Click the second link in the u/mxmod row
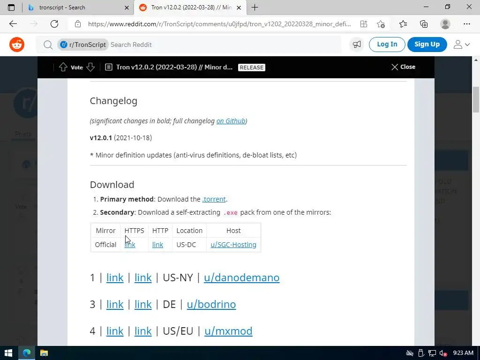The width and height of the screenshot is (480, 360). tap(143, 331)
